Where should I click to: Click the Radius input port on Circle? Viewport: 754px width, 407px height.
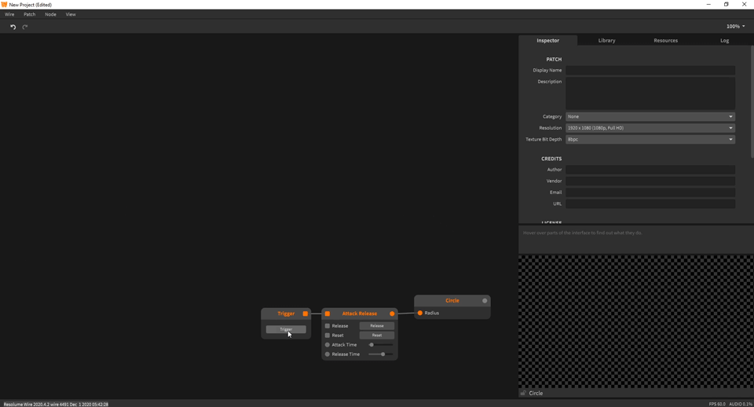419,313
